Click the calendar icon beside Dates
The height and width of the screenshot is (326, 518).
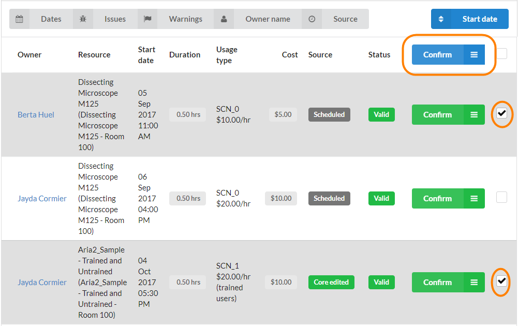(x=19, y=19)
